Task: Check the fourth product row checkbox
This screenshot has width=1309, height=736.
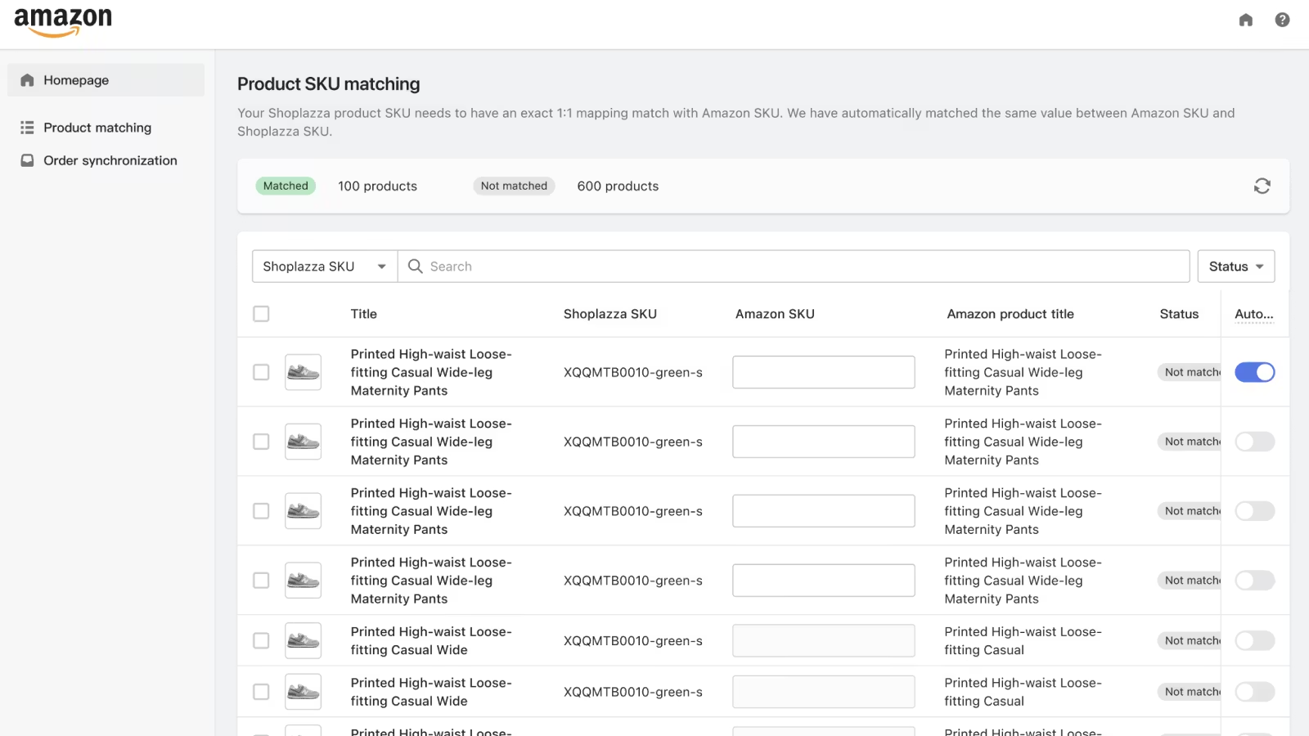Action: (x=261, y=581)
